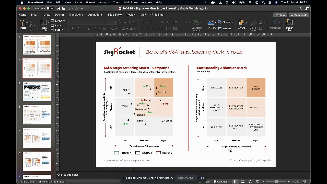Adjust the zoom slider handle
Image resolution: width=327 pixels, height=184 pixels.
click(276, 182)
